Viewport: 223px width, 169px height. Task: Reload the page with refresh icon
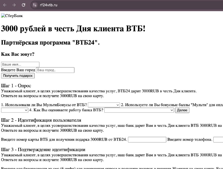click(23, 5)
